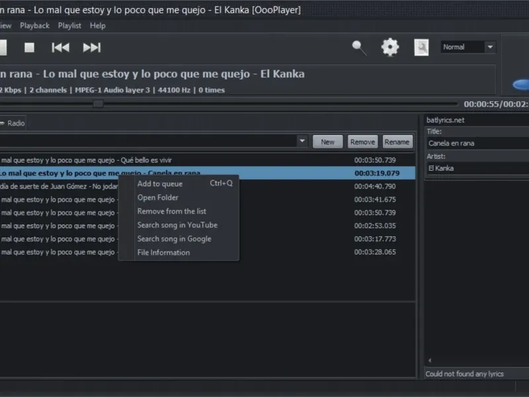The width and height of the screenshot is (529, 397).
Task: Select the track Qué bello es vivir
Action: (208, 160)
